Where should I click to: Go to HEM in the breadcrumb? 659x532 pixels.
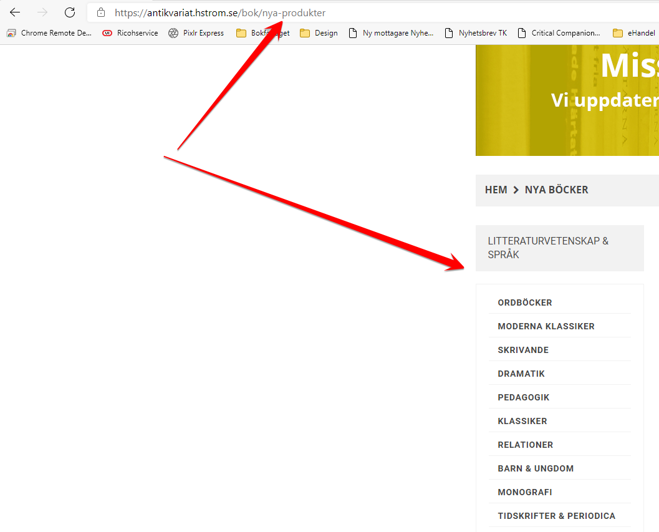[x=496, y=190]
